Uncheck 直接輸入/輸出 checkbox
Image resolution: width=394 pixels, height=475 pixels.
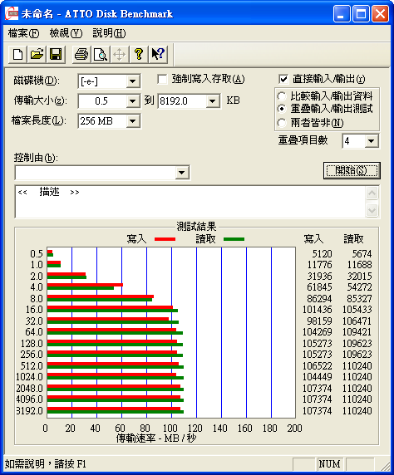[283, 80]
